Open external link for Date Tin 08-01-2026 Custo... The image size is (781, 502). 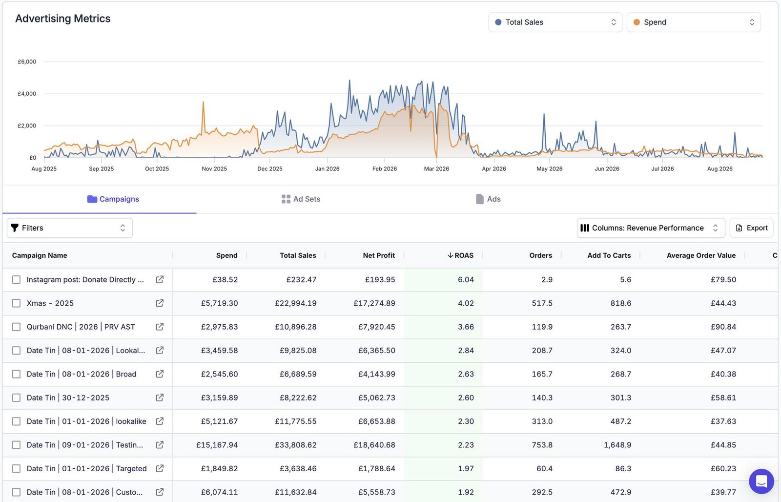coord(160,492)
